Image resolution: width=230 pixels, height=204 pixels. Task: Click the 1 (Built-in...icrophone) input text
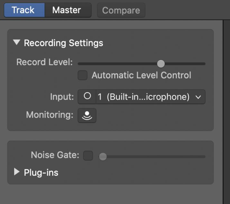tap(143, 97)
